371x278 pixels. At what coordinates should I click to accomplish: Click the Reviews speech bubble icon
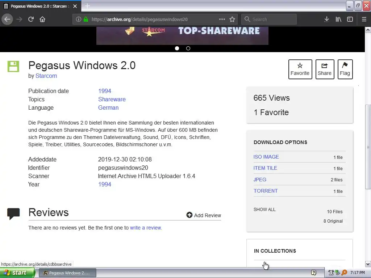tap(13, 214)
